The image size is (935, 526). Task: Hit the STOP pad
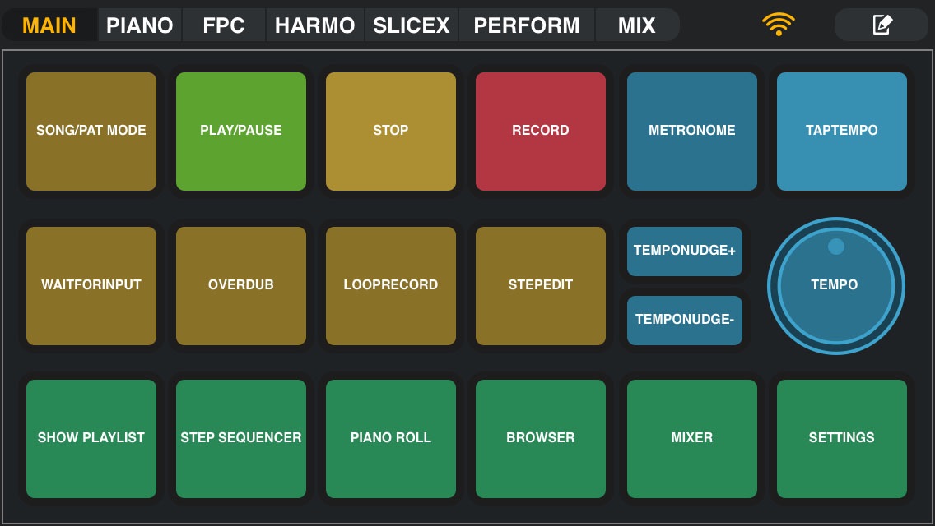(391, 131)
